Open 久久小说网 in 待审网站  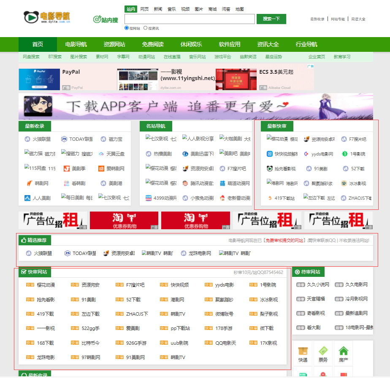coord(318,284)
